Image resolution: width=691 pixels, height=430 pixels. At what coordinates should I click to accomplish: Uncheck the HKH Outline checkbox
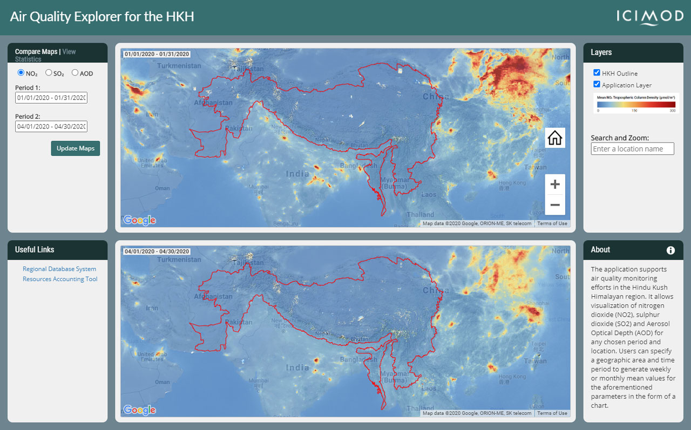coord(597,72)
